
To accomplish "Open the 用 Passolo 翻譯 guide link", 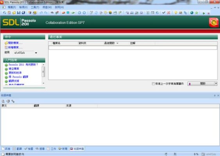I will click(18, 77).
